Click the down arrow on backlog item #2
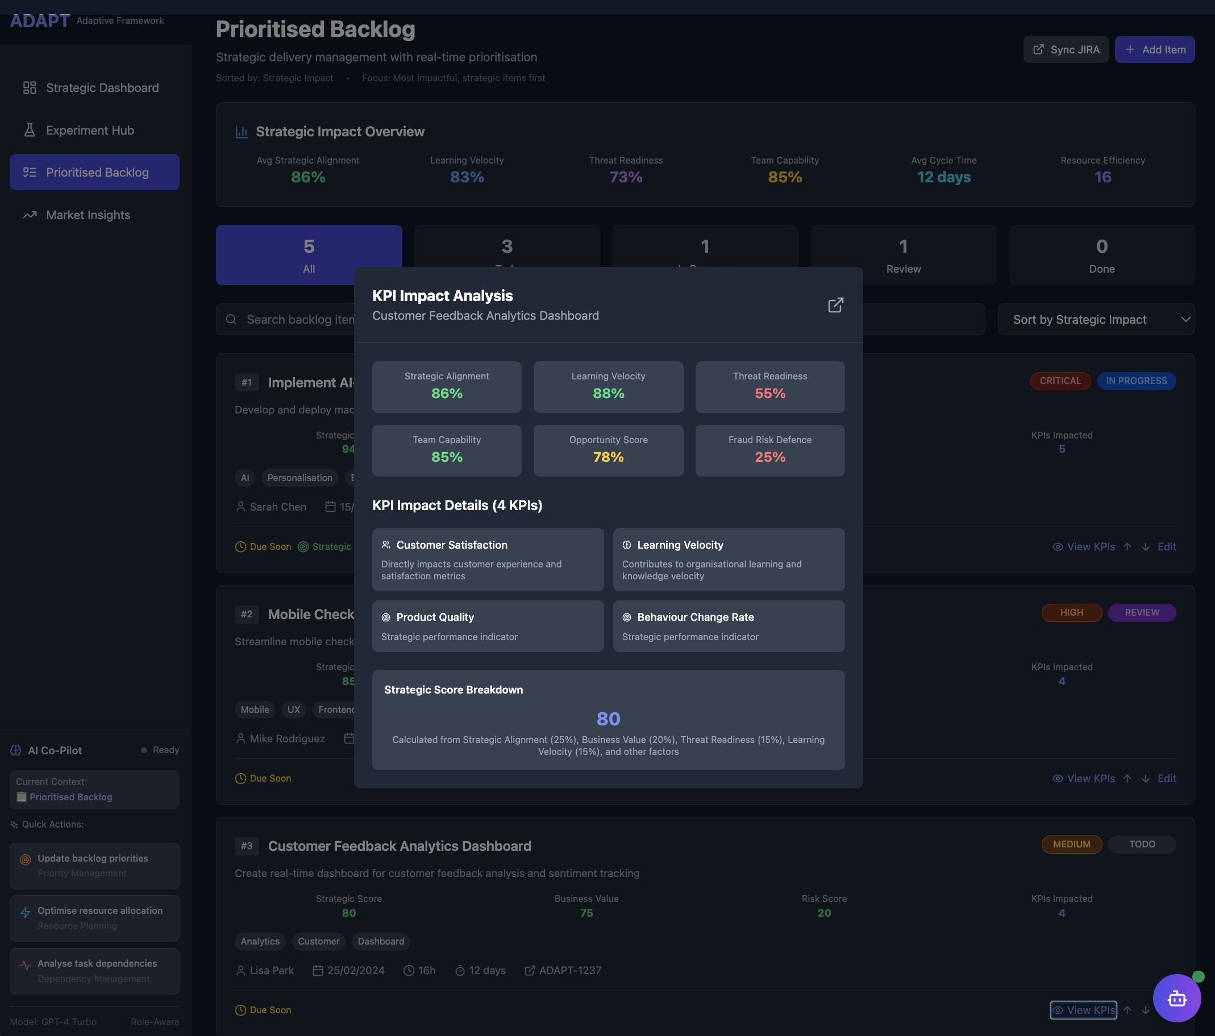 click(1145, 778)
